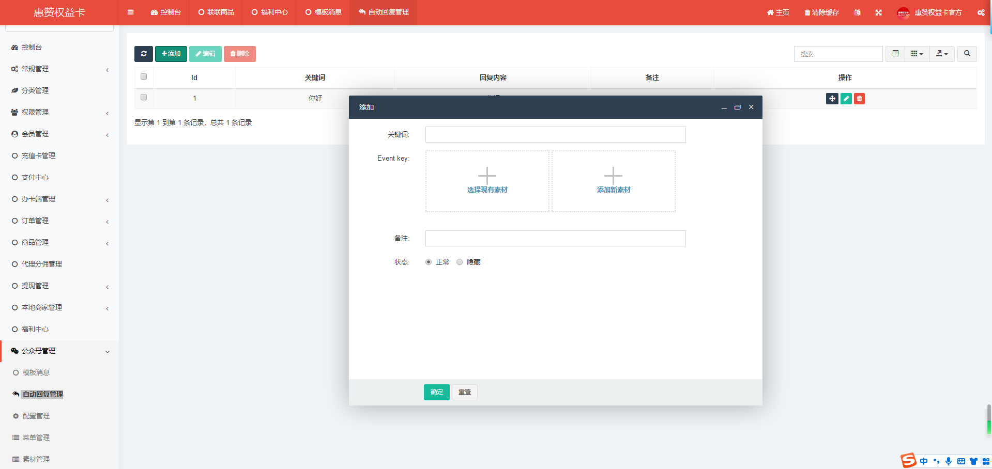Focus the 备注 input field
Screen dimensions: 992x469
tap(556, 239)
